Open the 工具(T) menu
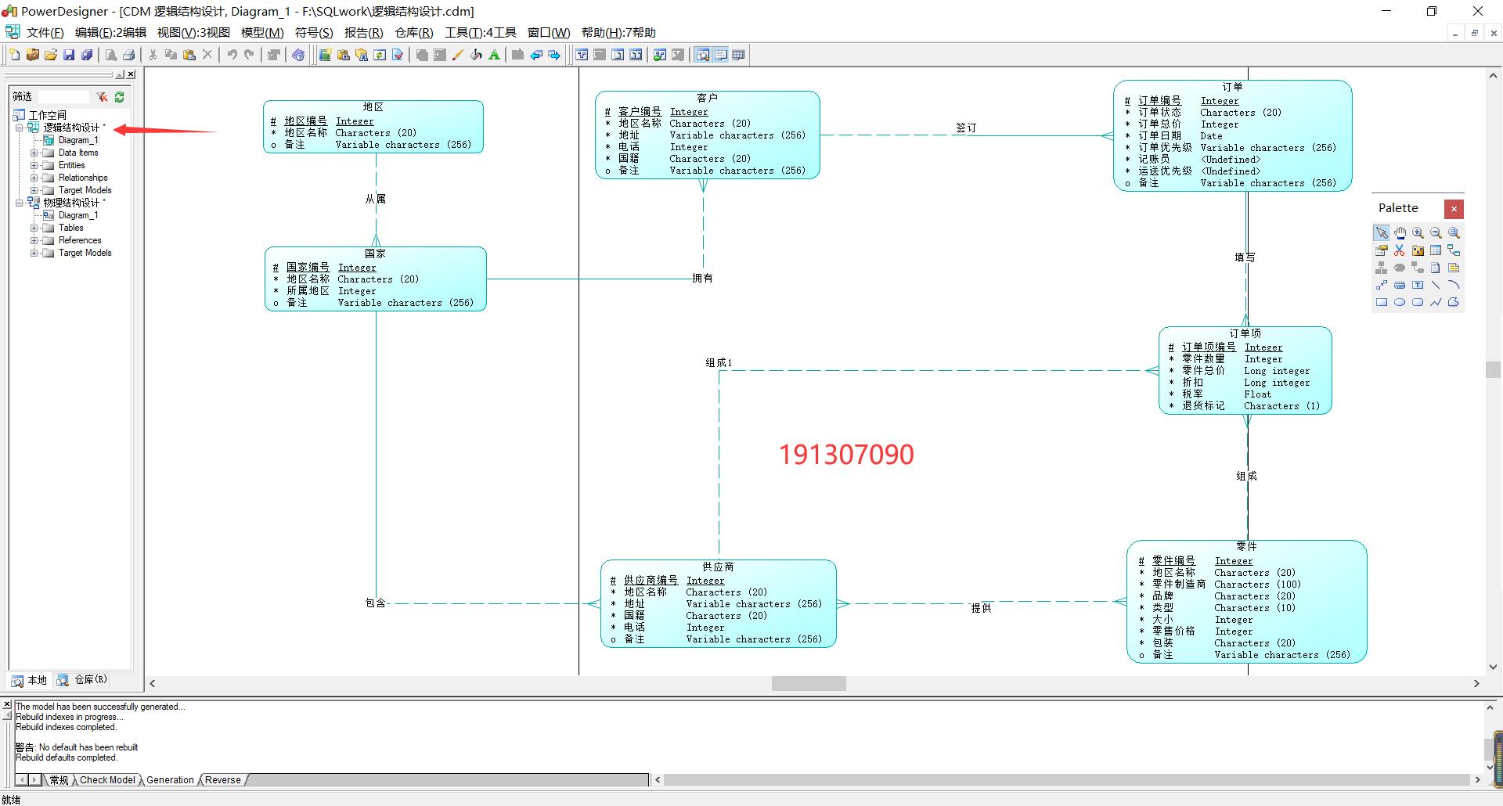The width and height of the screenshot is (1503, 806). pyautogui.click(x=480, y=32)
